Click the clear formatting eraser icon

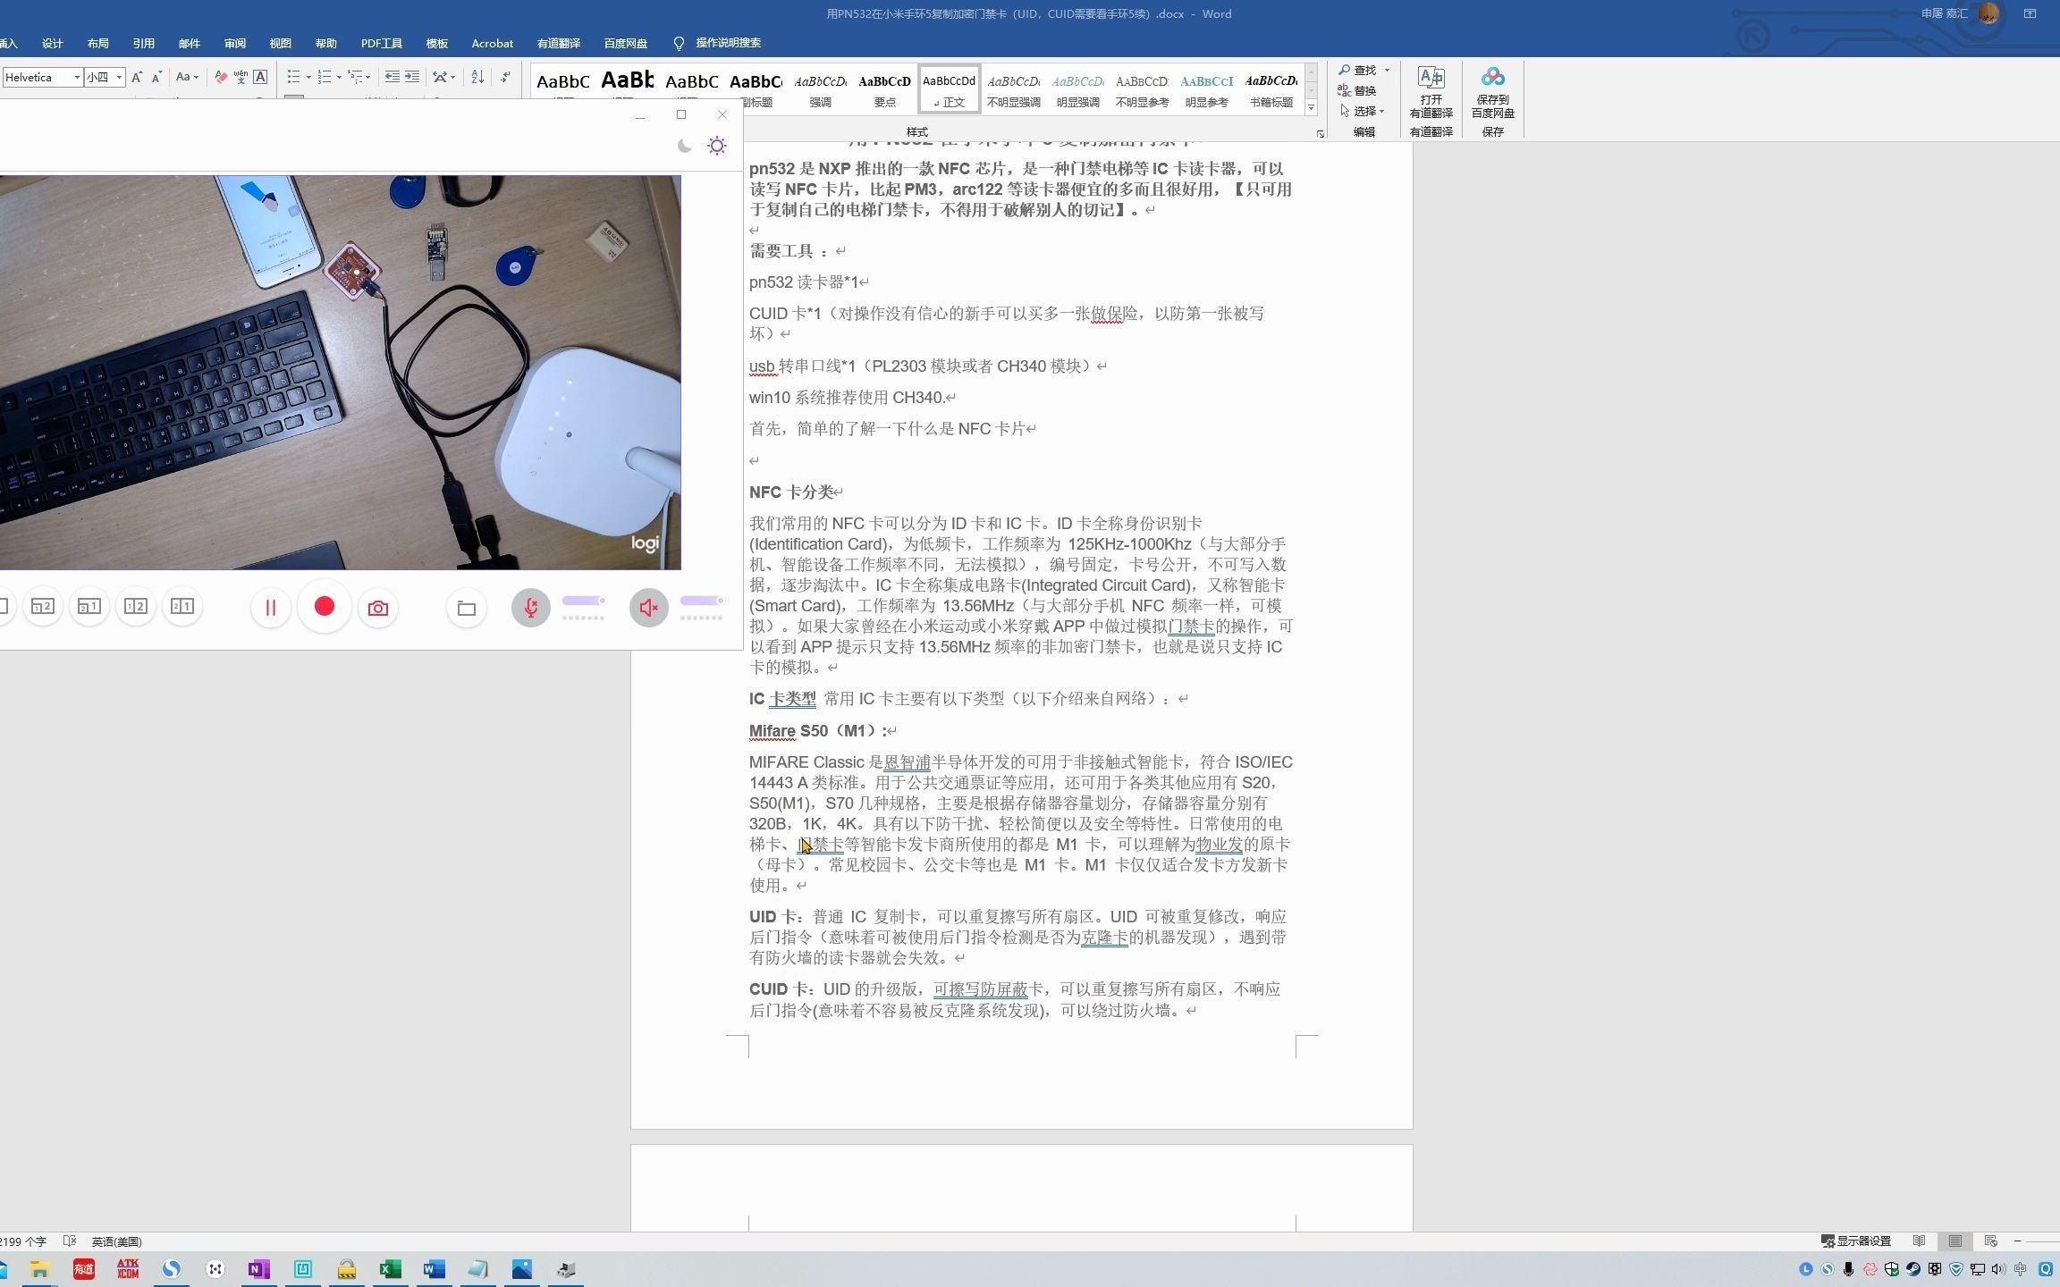[x=221, y=78]
